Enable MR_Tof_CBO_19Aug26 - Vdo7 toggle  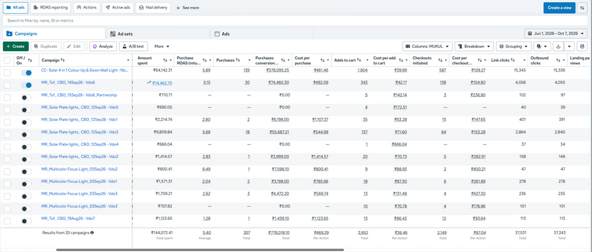pyautogui.click(x=26, y=221)
